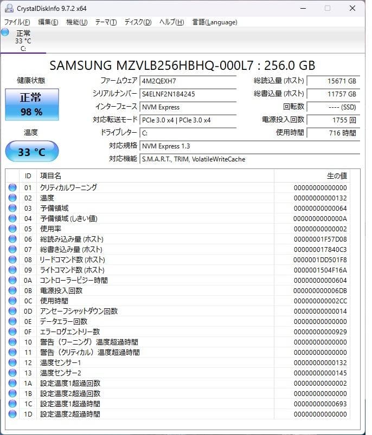
Task: Open the ヘルプ(H) menu
Action: click(171, 22)
